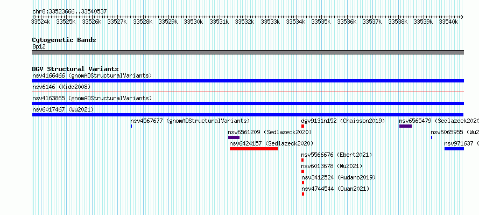
Task: Click the red marker under nsv6013678
Action: tap(302, 171)
